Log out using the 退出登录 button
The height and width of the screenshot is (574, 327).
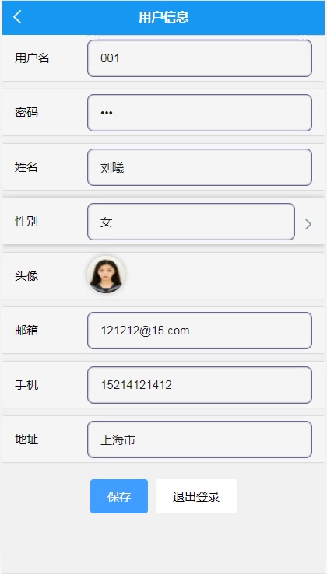click(196, 496)
